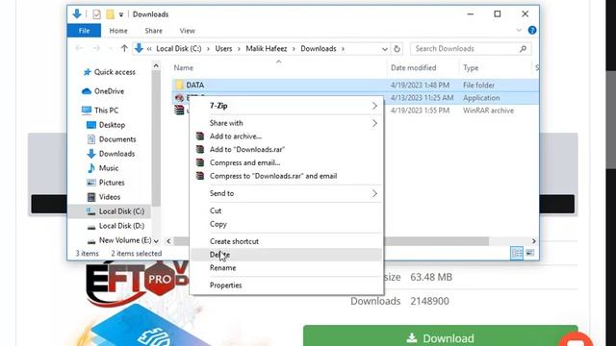Click the Forward navigation arrow
Viewport: 616px width, 346px height.
pos(96,49)
